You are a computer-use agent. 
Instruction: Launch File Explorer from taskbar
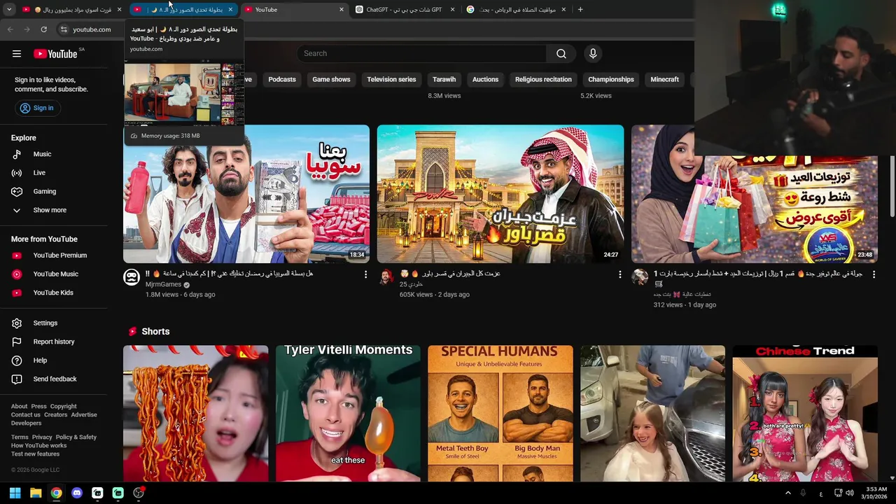coord(36,493)
